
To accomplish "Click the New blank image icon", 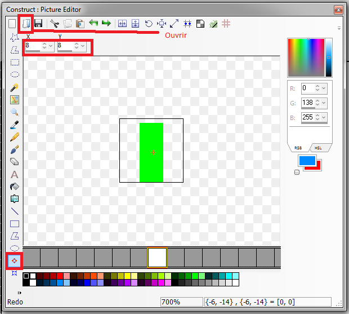I will click(12, 24).
